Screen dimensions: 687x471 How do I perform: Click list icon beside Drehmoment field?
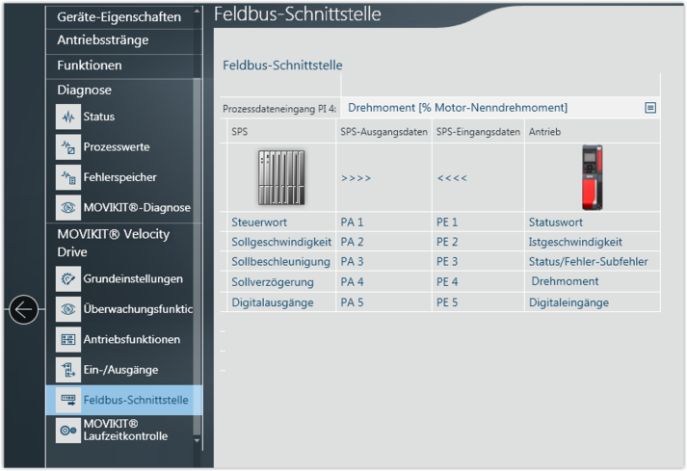[650, 108]
